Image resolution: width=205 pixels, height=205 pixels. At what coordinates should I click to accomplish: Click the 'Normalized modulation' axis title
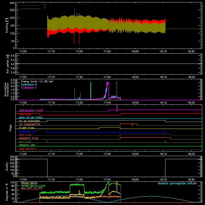(x=7, y=89)
